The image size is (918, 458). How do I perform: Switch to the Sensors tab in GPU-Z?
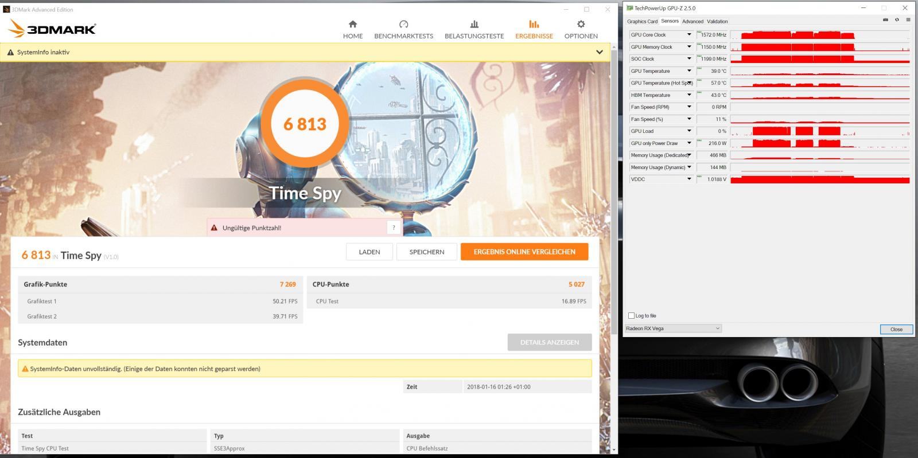670,21
